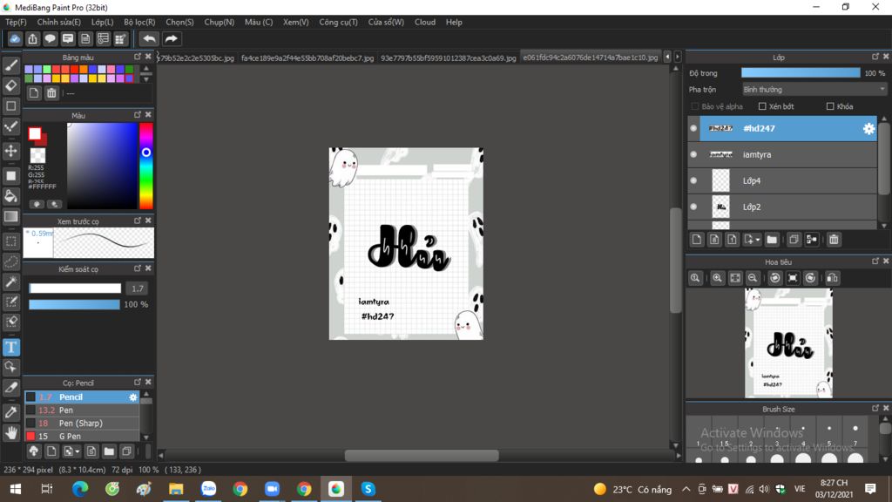This screenshot has width=892, height=502.
Task: Delete the selected layer with trash icon
Action: click(x=834, y=240)
